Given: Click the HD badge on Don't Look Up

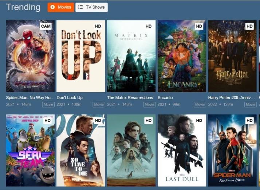Looking at the screenshot, I should (98, 26).
